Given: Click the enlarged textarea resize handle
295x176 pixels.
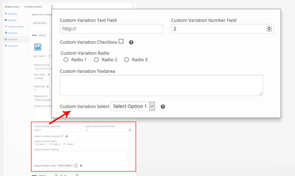Looking at the screenshot, I should tap(261, 94).
